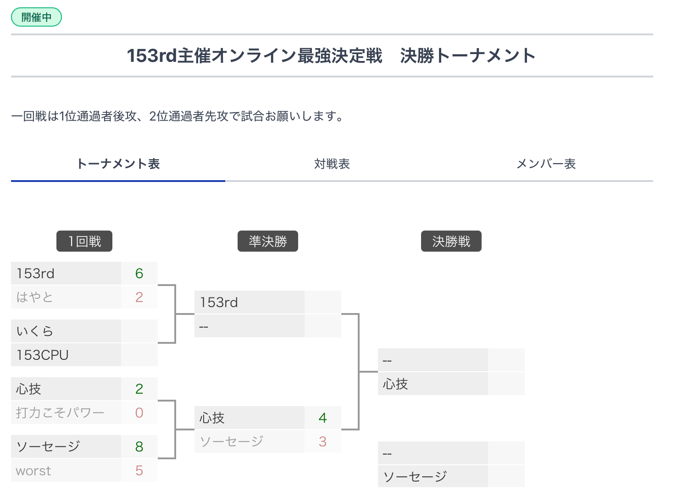Switch to the 対戦表 tab
Screen dimensions: 677x501
point(332,164)
